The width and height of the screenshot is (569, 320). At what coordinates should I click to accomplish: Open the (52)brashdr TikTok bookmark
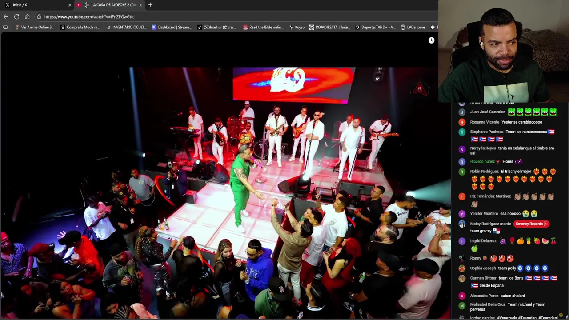coord(217,27)
